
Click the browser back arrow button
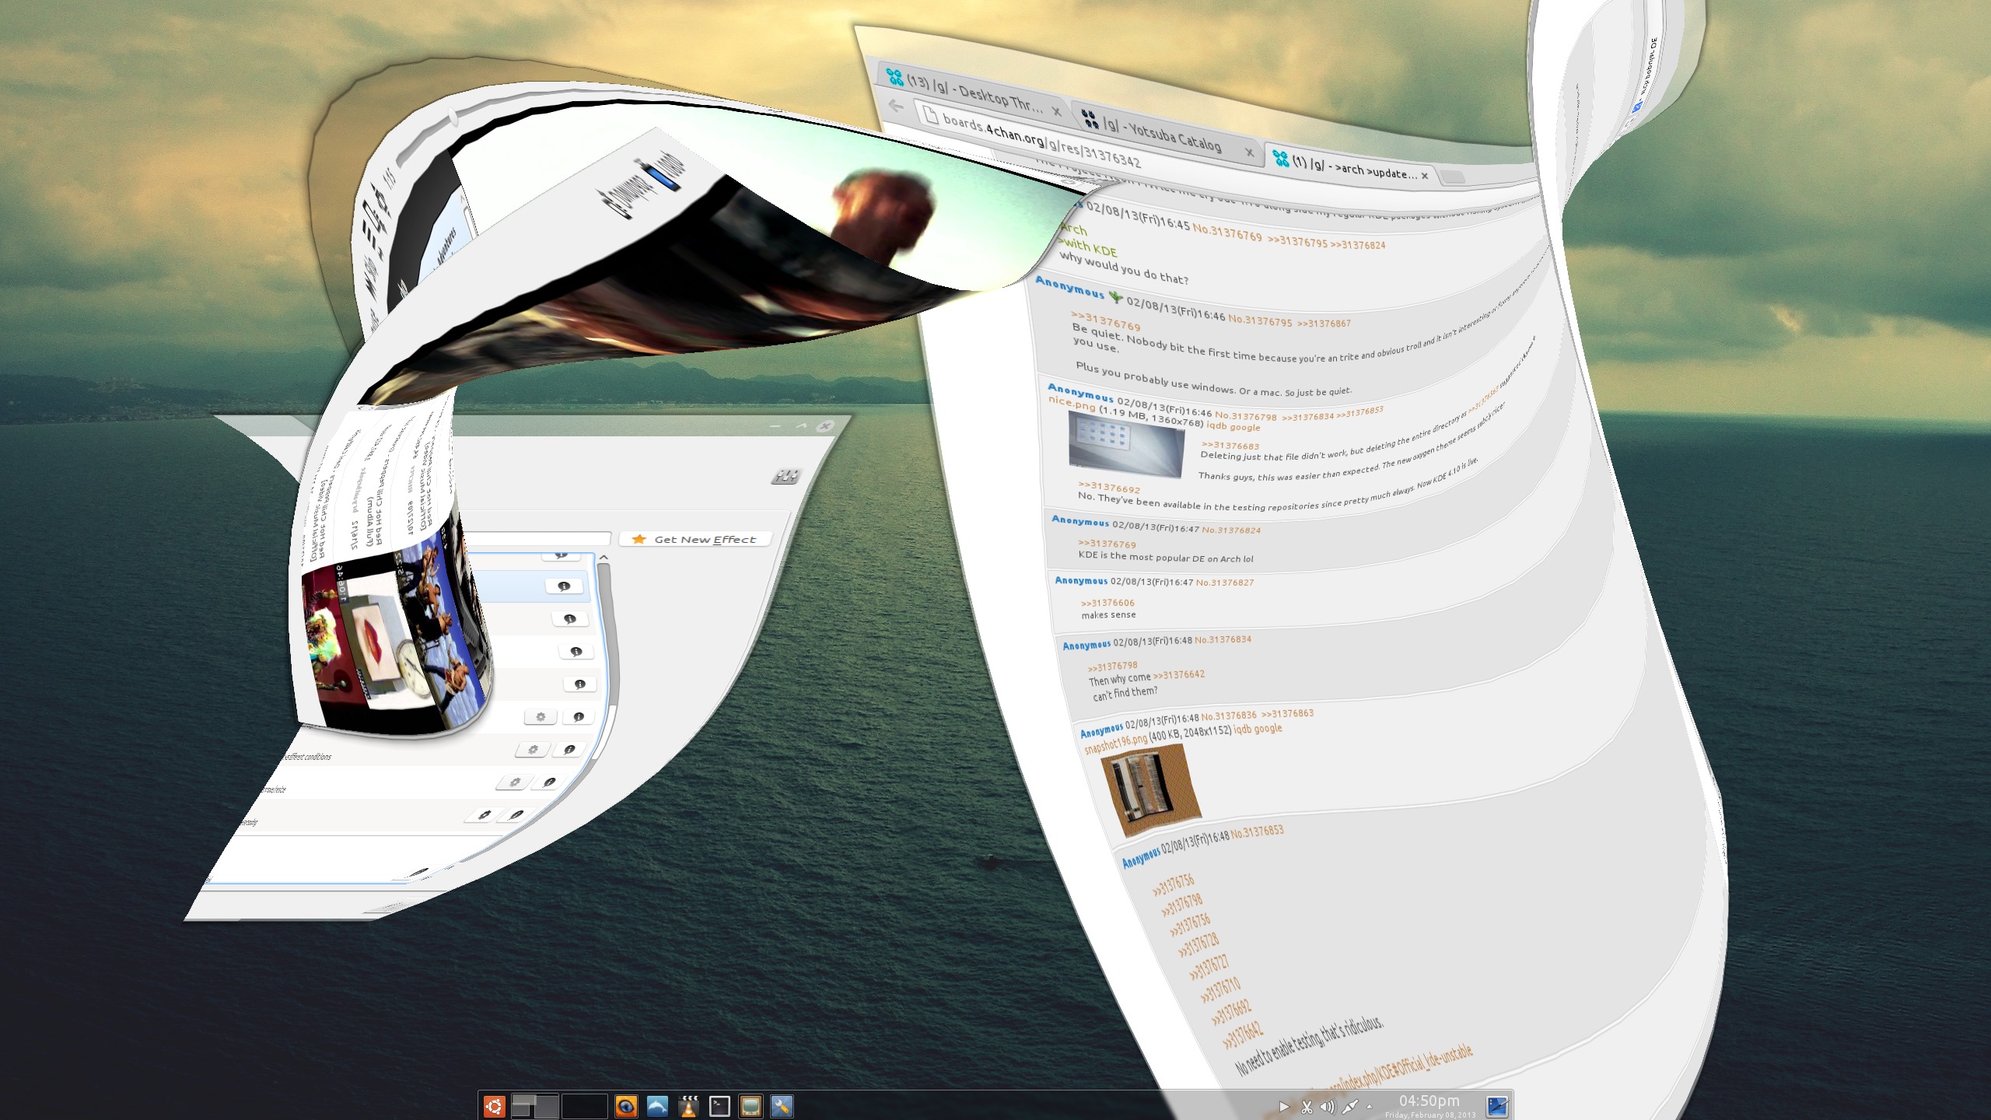click(x=896, y=106)
